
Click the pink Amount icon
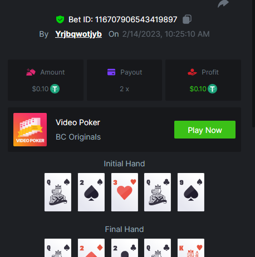point(31,72)
